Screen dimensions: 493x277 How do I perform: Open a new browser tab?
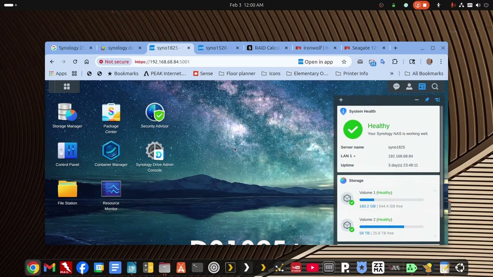coord(395,48)
